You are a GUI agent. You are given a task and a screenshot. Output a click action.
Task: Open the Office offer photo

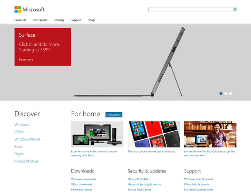click(210, 134)
